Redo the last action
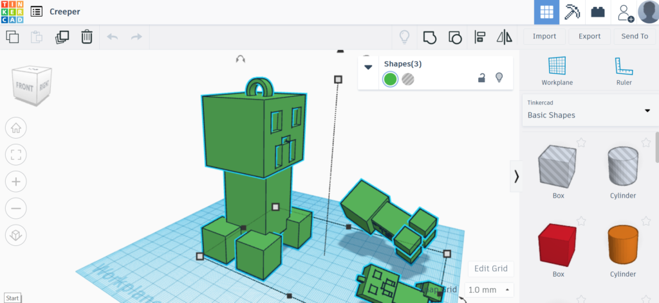 point(136,37)
